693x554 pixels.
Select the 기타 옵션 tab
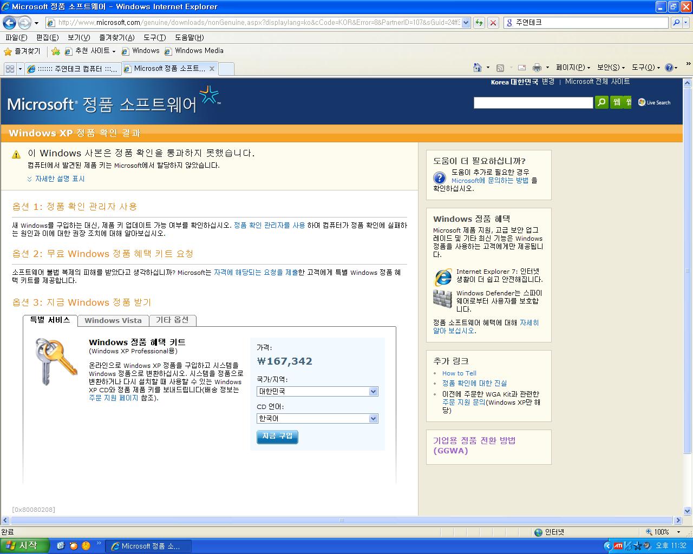coord(172,320)
